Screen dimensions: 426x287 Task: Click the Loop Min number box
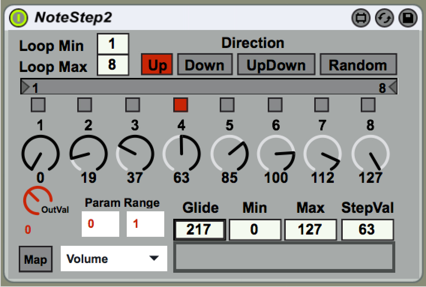(112, 44)
